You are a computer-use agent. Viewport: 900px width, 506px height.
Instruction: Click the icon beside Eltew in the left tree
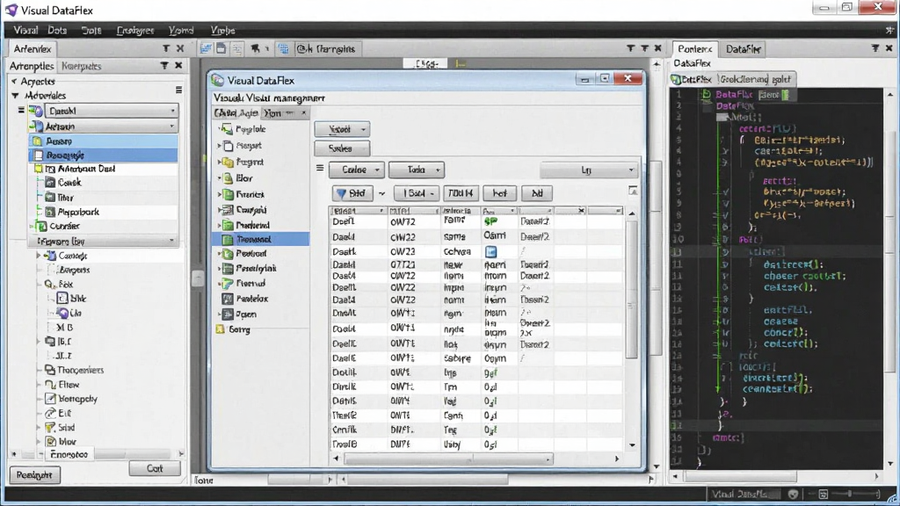coord(50,385)
